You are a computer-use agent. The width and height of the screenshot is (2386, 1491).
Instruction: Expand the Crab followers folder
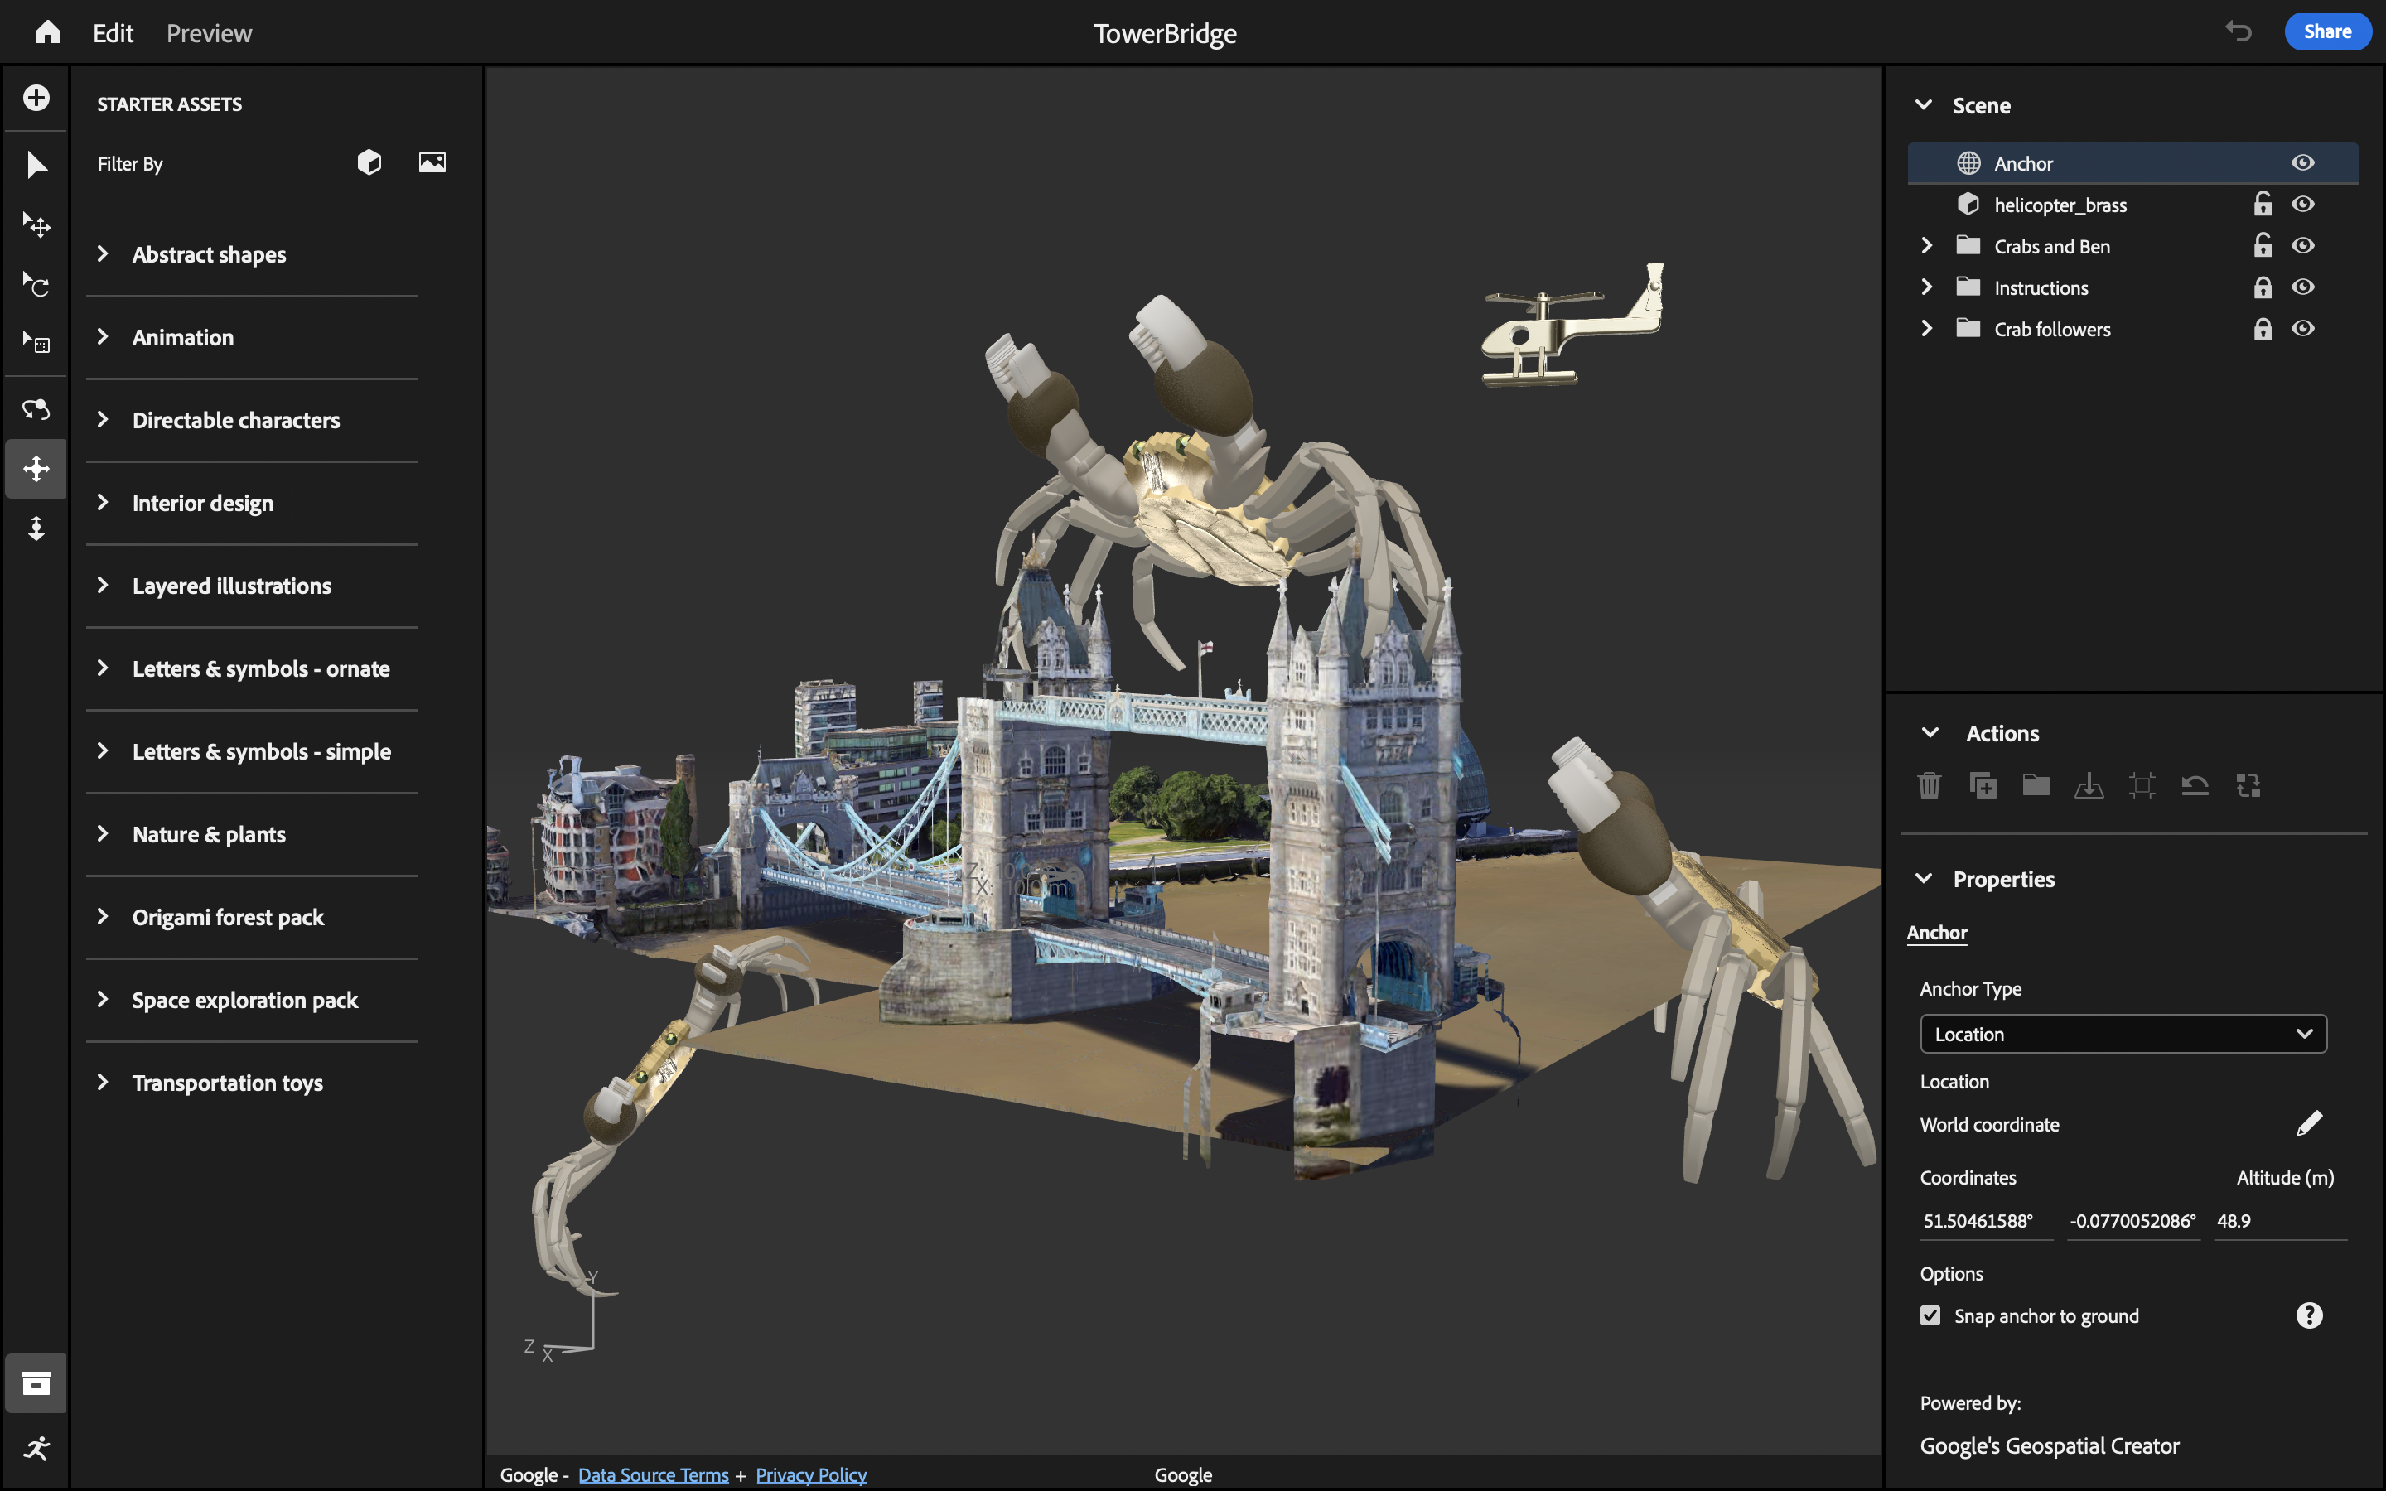(1926, 328)
